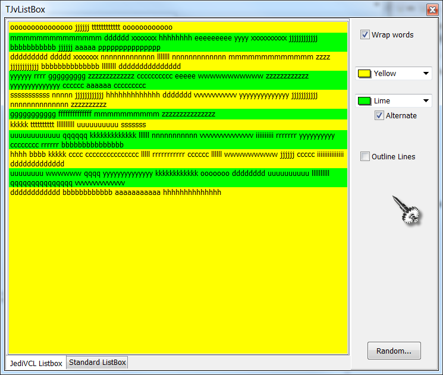Click the gear and pen icon

pos(407,210)
